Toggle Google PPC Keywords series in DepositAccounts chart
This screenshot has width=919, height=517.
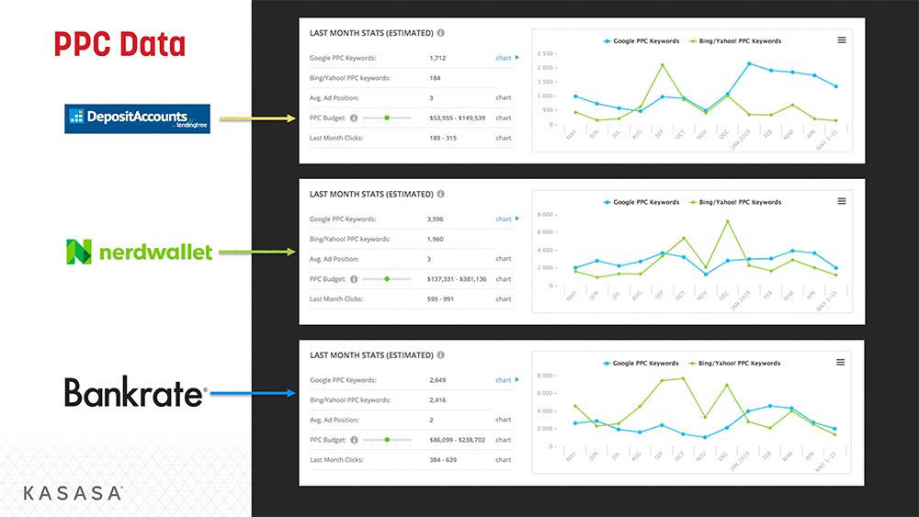(x=641, y=41)
